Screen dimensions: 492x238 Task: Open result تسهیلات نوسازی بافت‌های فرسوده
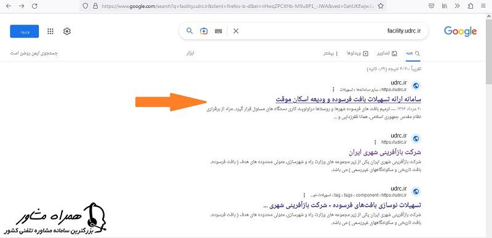coord(341,206)
